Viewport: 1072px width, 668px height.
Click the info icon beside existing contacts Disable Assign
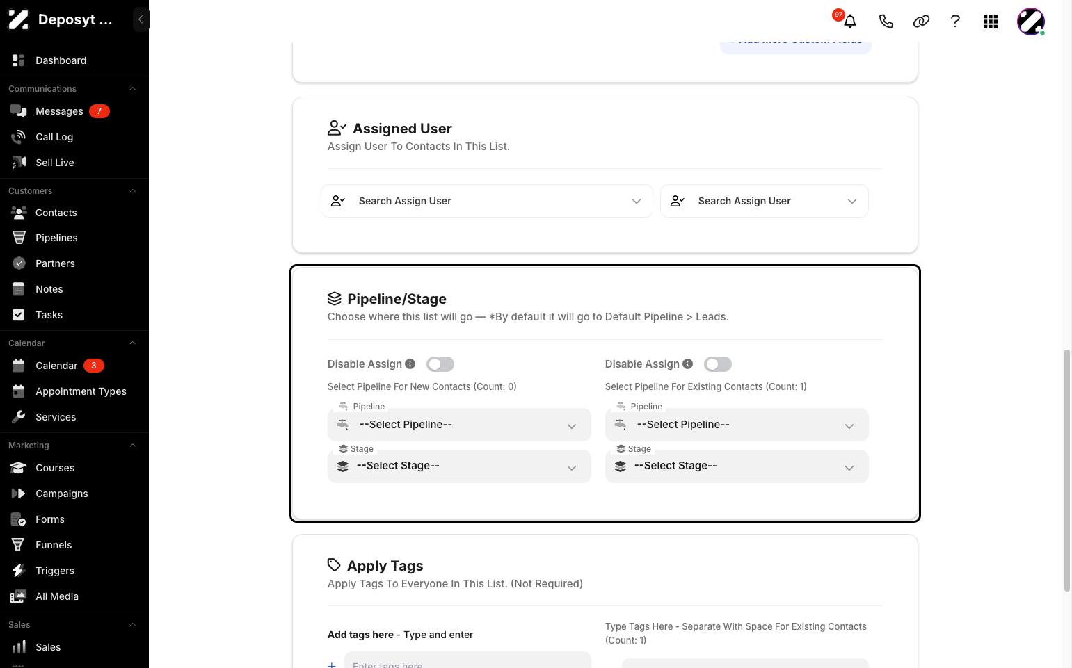pos(688,364)
